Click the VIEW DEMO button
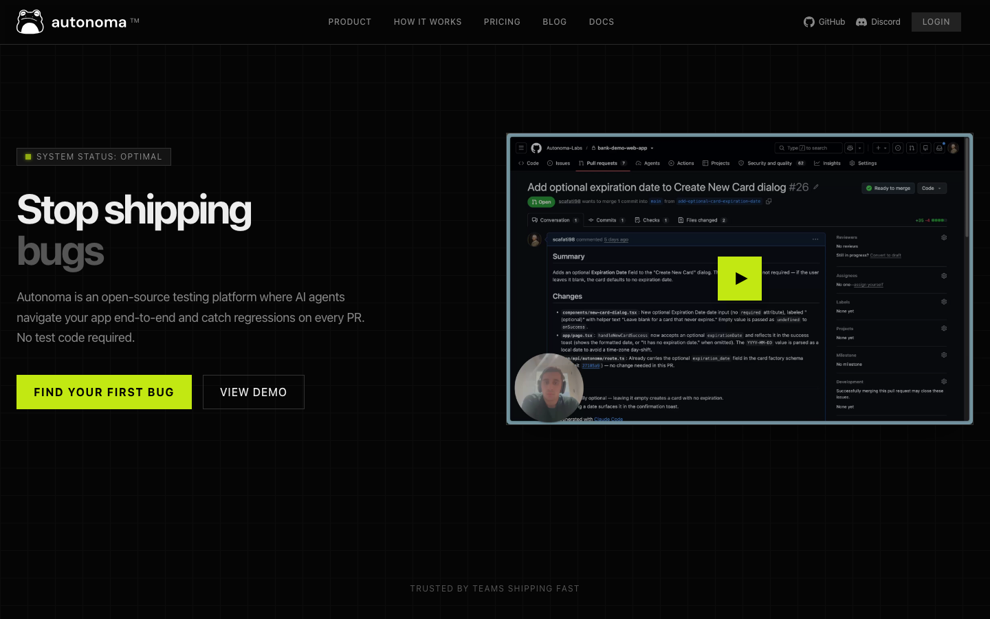The image size is (990, 619). [254, 392]
